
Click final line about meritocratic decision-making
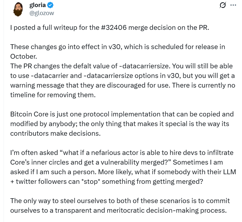[118, 210]
